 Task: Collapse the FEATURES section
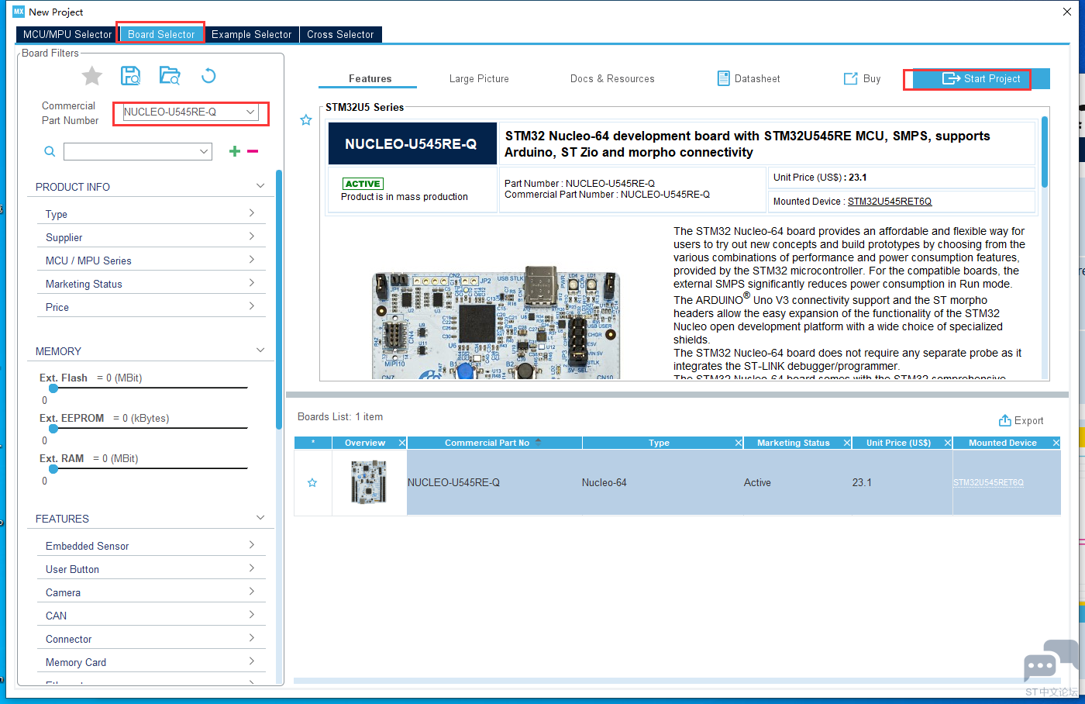(260, 518)
